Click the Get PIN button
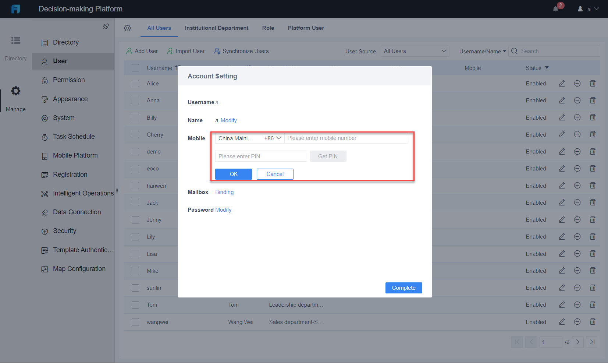Screen dimensions: 608x363 click(x=327, y=156)
